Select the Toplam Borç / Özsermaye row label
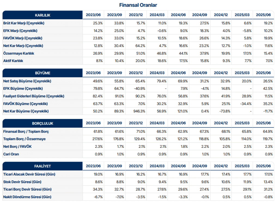 coord(24,139)
